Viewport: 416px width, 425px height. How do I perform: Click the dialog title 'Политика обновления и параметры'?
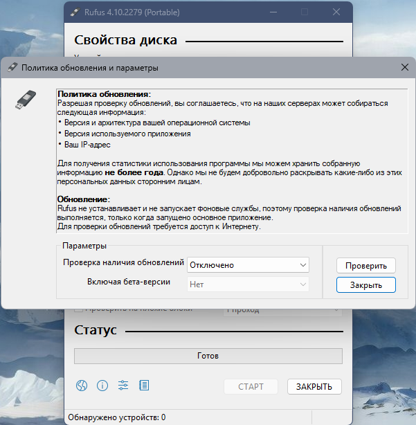(x=90, y=68)
